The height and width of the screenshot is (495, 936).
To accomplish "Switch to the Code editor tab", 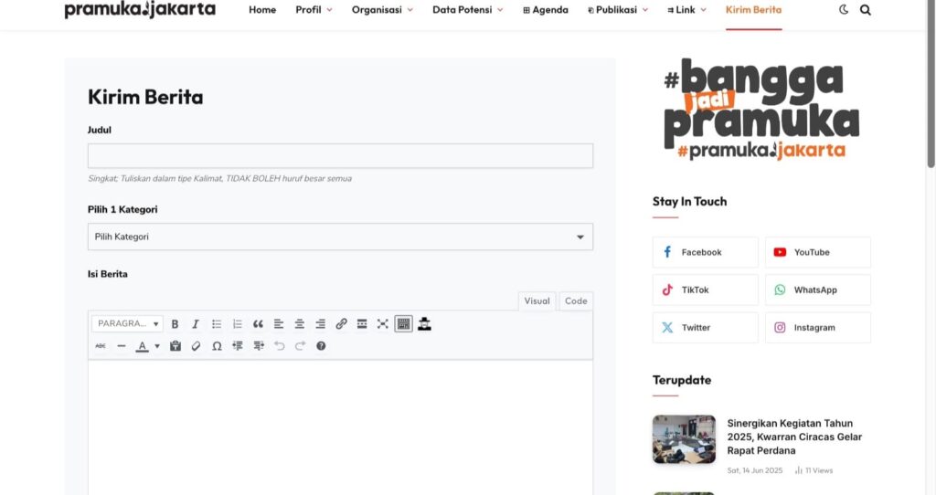I will [576, 301].
